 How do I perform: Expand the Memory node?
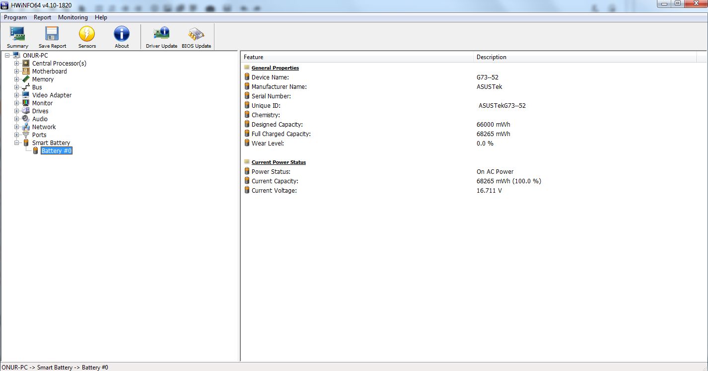[x=16, y=79]
